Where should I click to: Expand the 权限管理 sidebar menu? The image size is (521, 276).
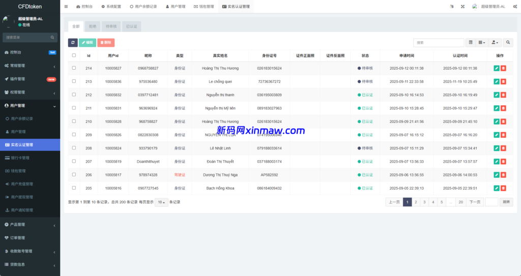[x=30, y=93]
